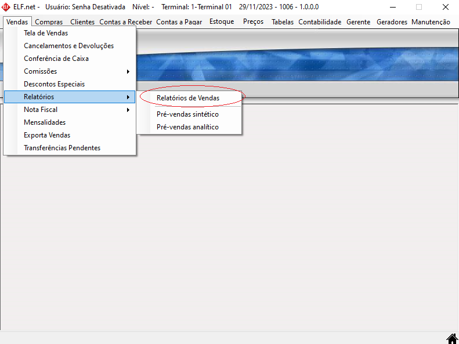Screen dimensions: 459x344
Task: Expand the Nota Fiscal submenu arrow
Action: [x=128, y=110]
